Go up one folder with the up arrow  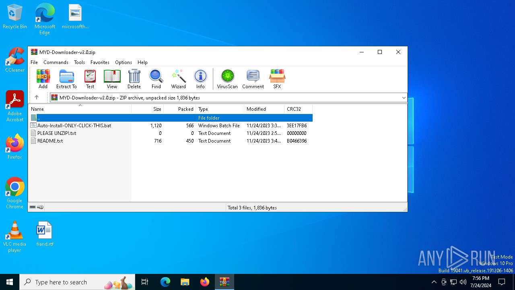tap(37, 97)
